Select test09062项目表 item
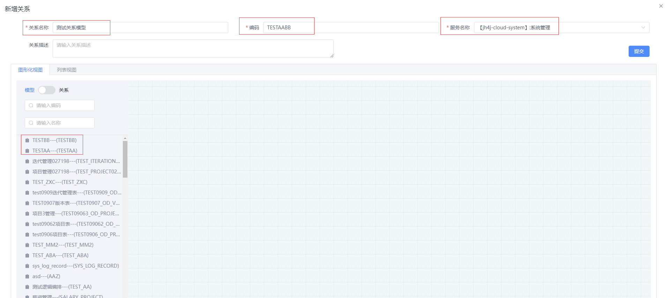The width and height of the screenshot is (667, 298). coord(76,224)
